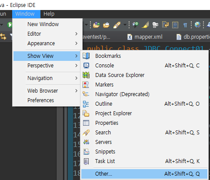Viewport: 210px width, 180px height.
Task: Show the Data Source Explorer view
Action: pyautogui.click(x=144, y=75)
